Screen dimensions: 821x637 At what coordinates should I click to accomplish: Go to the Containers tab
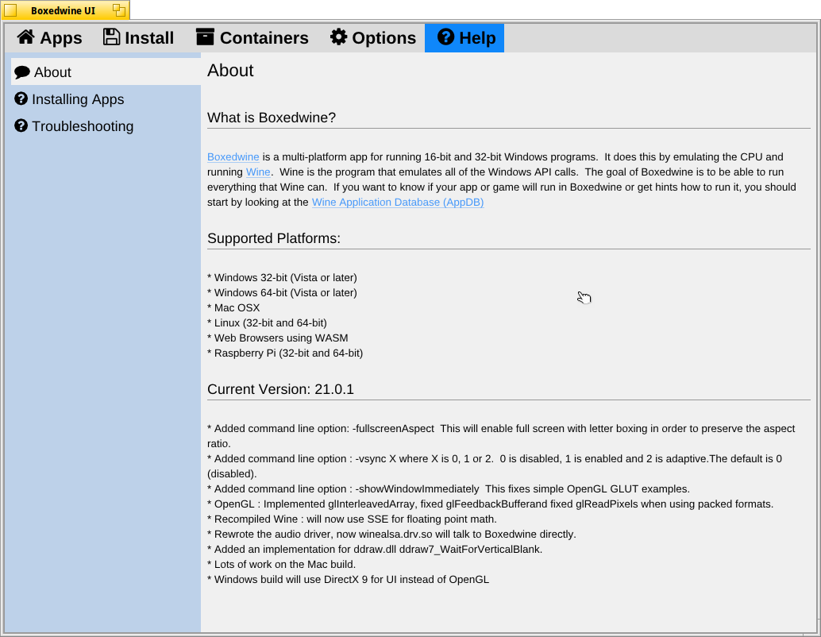pos(252,37)
